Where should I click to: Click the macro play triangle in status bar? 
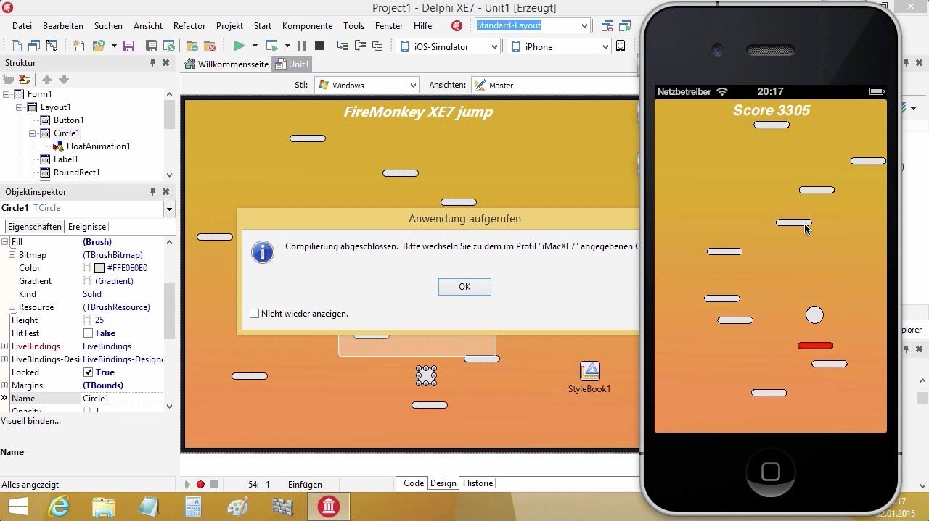coord(187,484)
